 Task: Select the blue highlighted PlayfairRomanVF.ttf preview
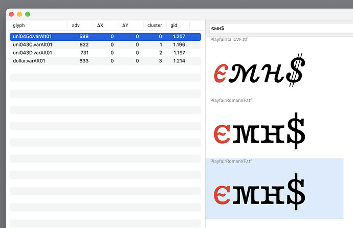point(274,189)
